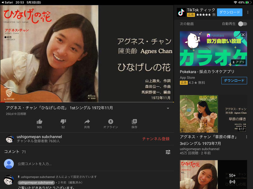Viewport: 253px width, 189px height.
Task: Return to Safari via the back arrow
Action: click(x=7, y=2)
